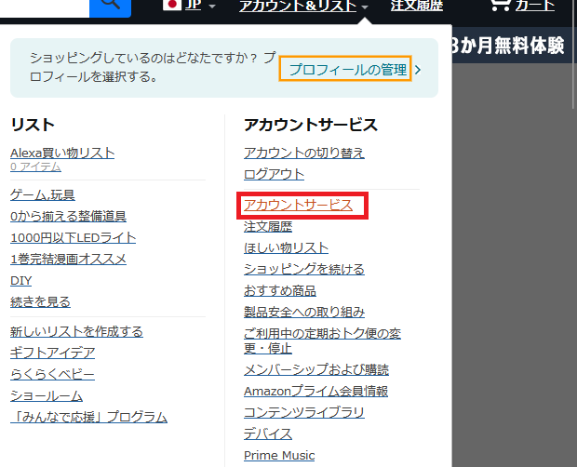Click ログアウト
The image size is (577, 467).
point(274,174)
